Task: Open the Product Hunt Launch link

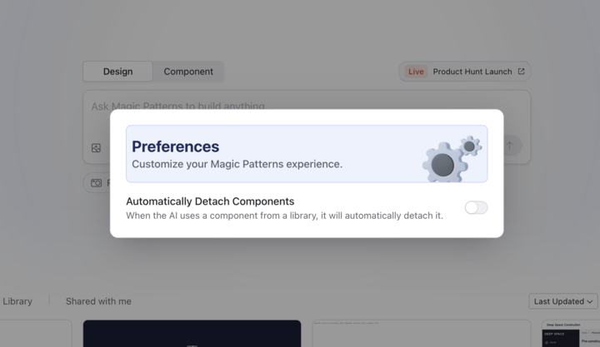Action: [x=464, y=72]
